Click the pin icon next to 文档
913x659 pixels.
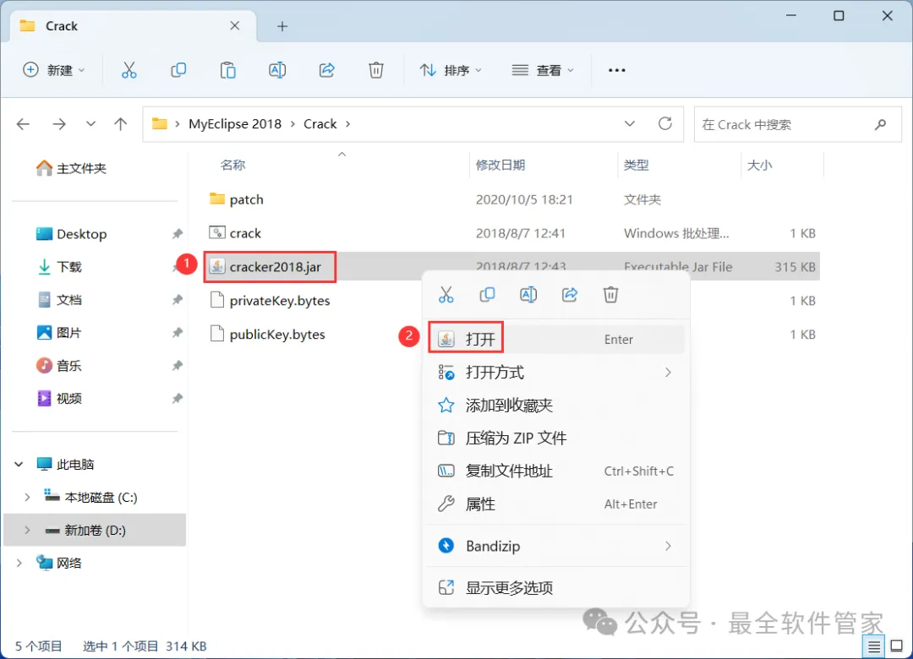(x=177, y=300)
